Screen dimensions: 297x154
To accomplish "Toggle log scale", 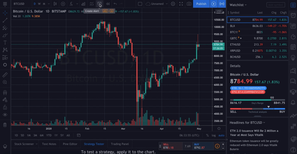I will tap(214, 135).
